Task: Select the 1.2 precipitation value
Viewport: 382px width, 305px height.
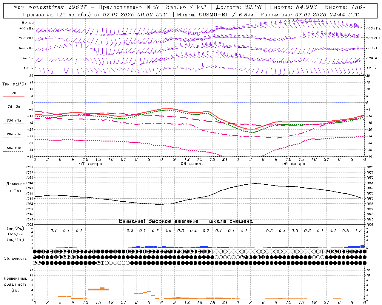Action: pos(358,231)
